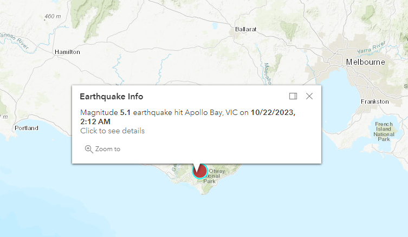408x237 pixels.
Task: Select the French Island National Park label
Action: click(x=384, y=132)
